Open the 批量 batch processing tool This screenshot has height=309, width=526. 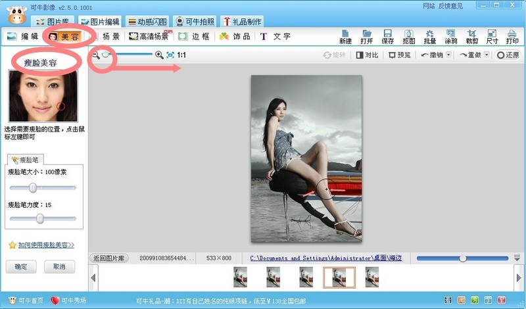tap(430, 37)
